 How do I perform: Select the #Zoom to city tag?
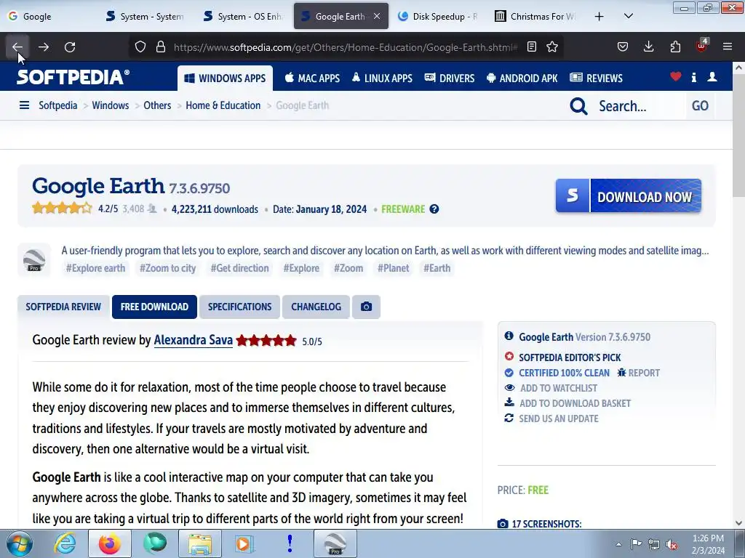click(168, 268)
